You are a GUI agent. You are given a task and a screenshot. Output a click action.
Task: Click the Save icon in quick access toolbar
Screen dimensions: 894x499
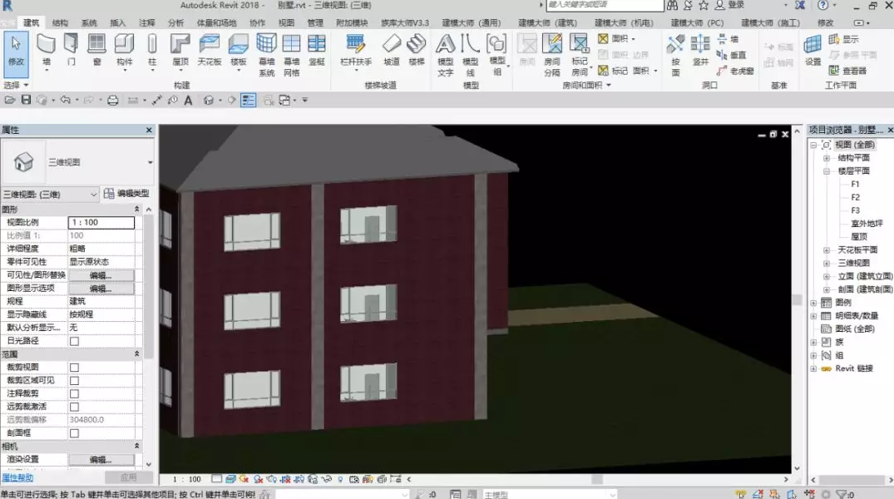[x=26, y=101]
